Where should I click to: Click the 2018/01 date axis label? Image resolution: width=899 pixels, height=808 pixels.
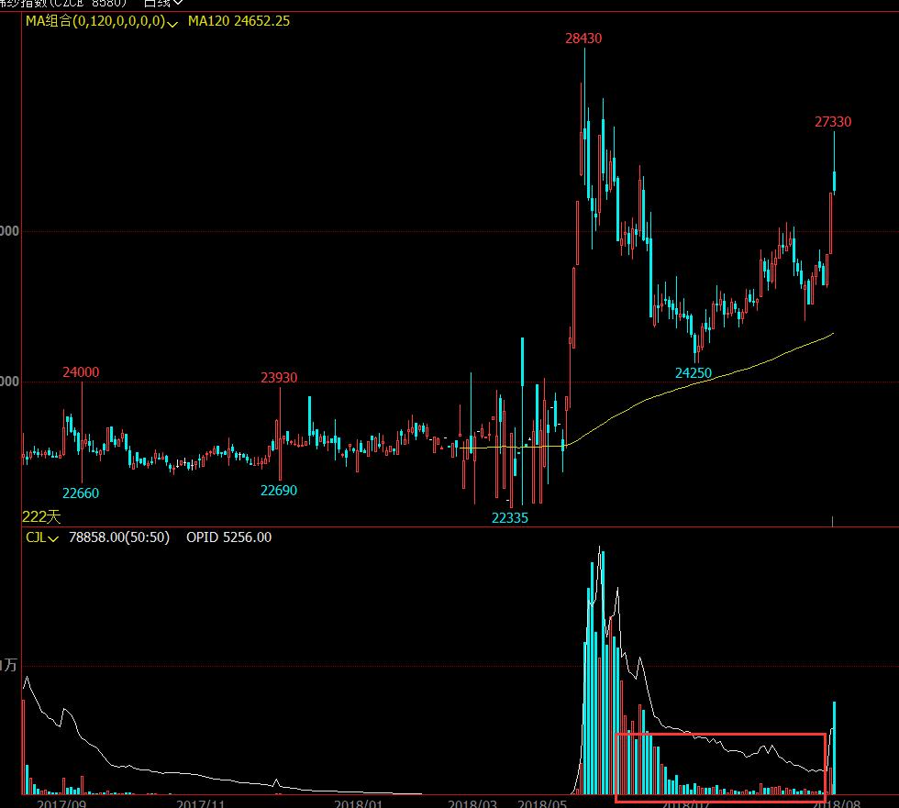[x=359, y=803]
